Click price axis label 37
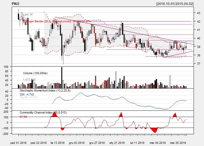Image resolution: width=204 pixels, height=146 pixels. [198, 64]
